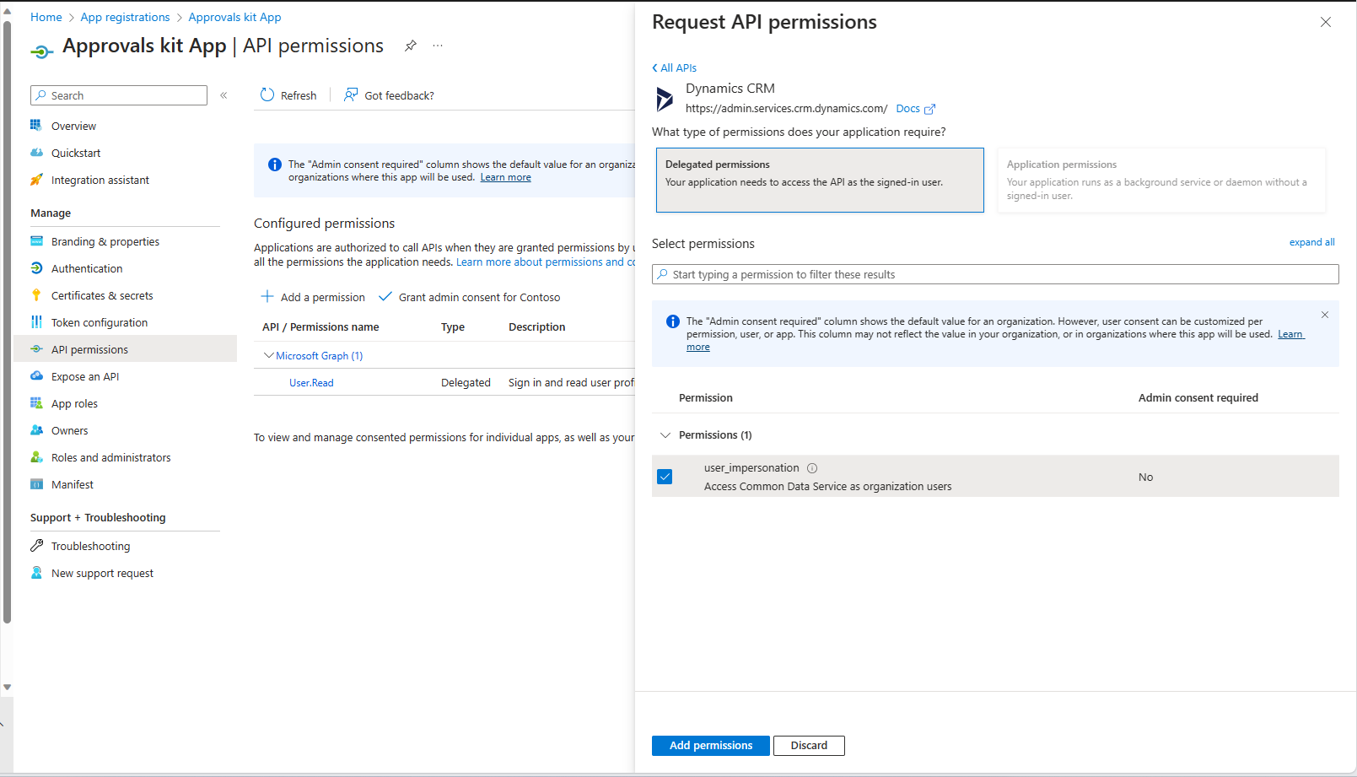Collapse the sidebar with double-chevron icon
This screenshot has height=777, width=1357.
[223, 95]
